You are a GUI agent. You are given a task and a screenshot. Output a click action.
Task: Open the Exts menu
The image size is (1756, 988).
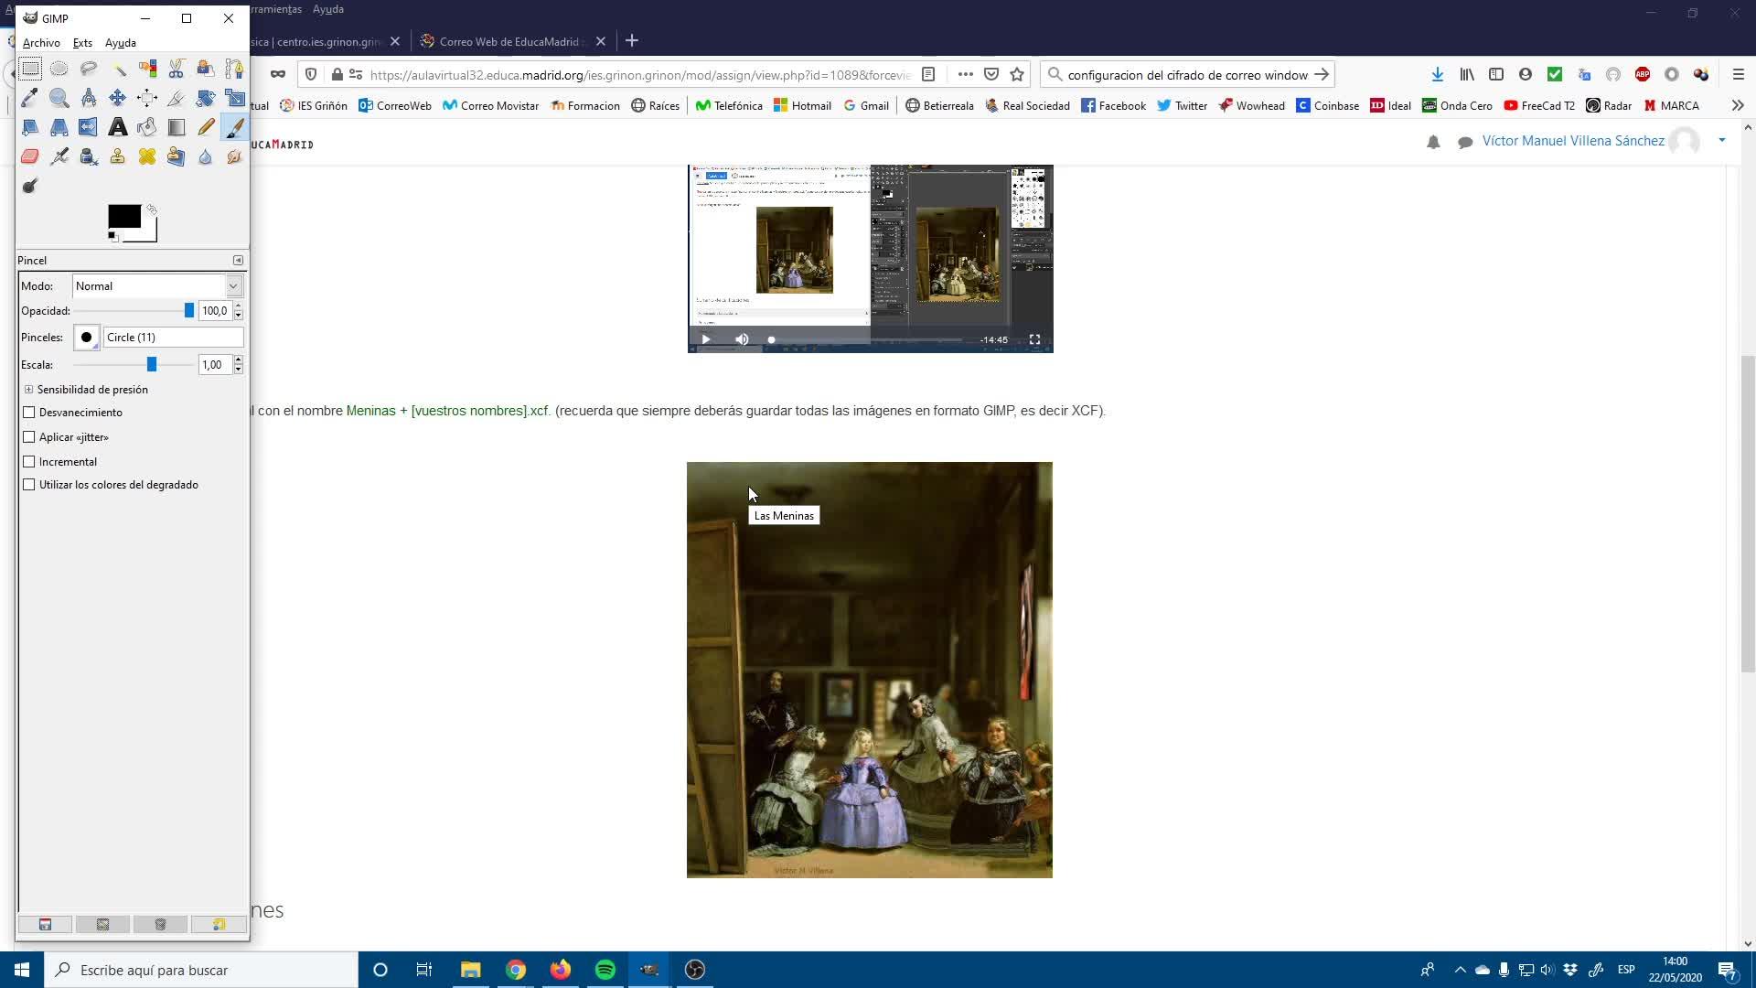(82, 43)
